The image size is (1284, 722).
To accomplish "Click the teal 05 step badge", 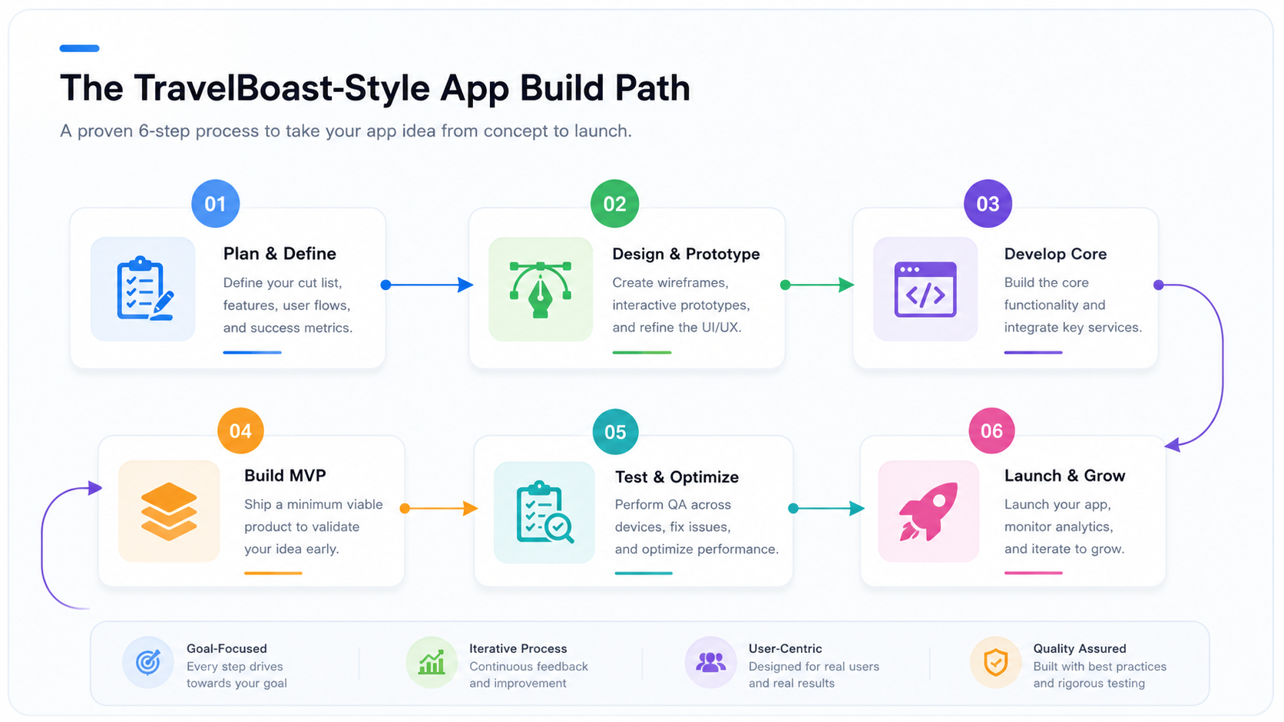I will tap(615, 431).
